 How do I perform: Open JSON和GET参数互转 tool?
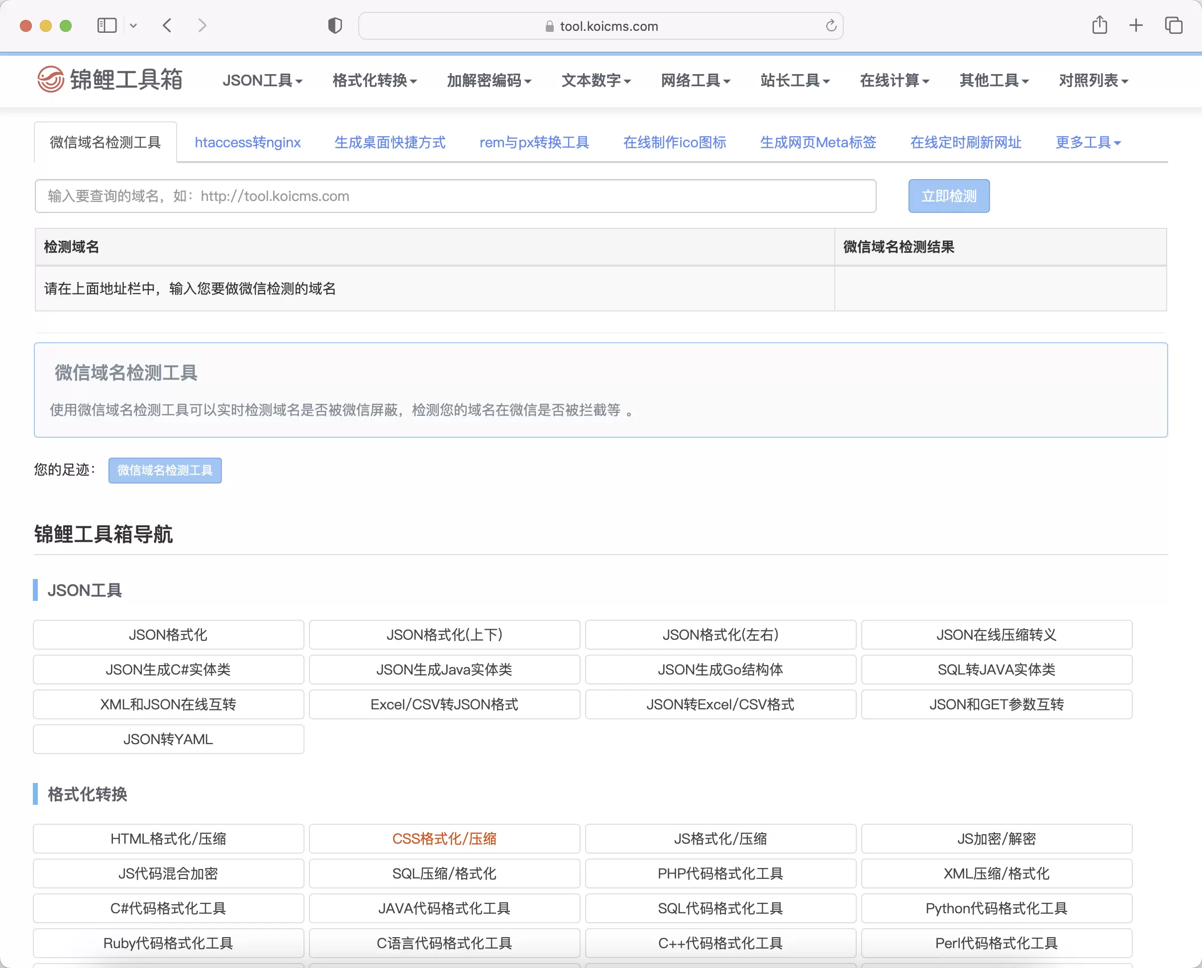pyautogui.click(x=997, y=704)
